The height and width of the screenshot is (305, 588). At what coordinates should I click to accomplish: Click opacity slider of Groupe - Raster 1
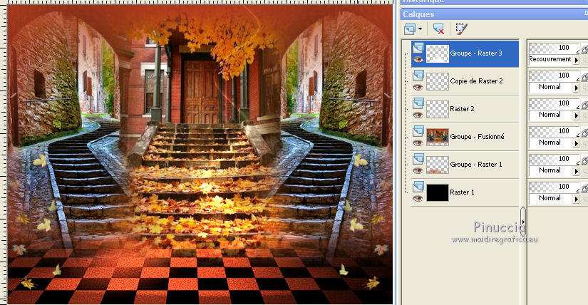click(x=554, y=159)
